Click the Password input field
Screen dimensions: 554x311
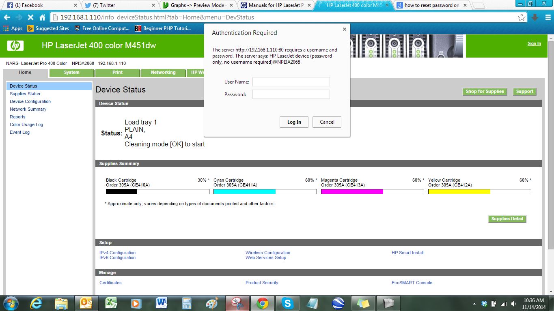point(291,94)
